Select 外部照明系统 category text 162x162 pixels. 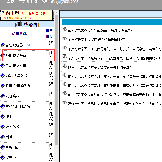(x=16, y=55)
